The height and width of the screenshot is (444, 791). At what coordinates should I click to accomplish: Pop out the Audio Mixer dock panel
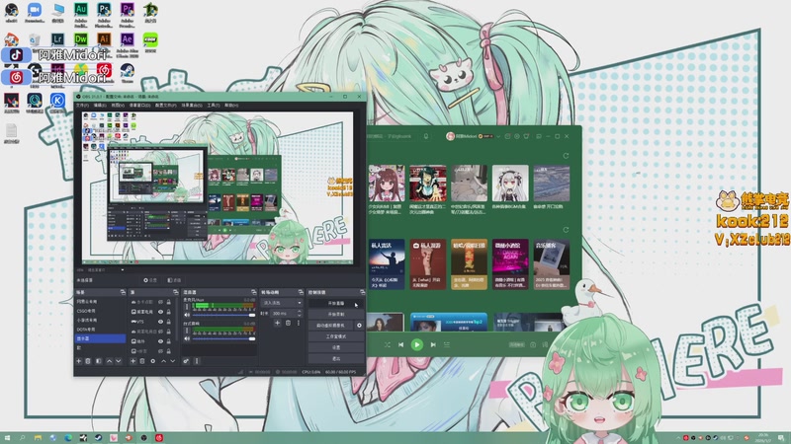point(254,292)
